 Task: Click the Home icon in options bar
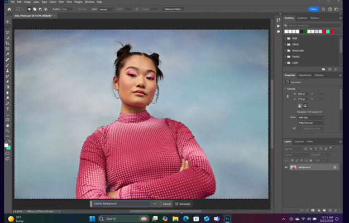click(x=9, y=9)
